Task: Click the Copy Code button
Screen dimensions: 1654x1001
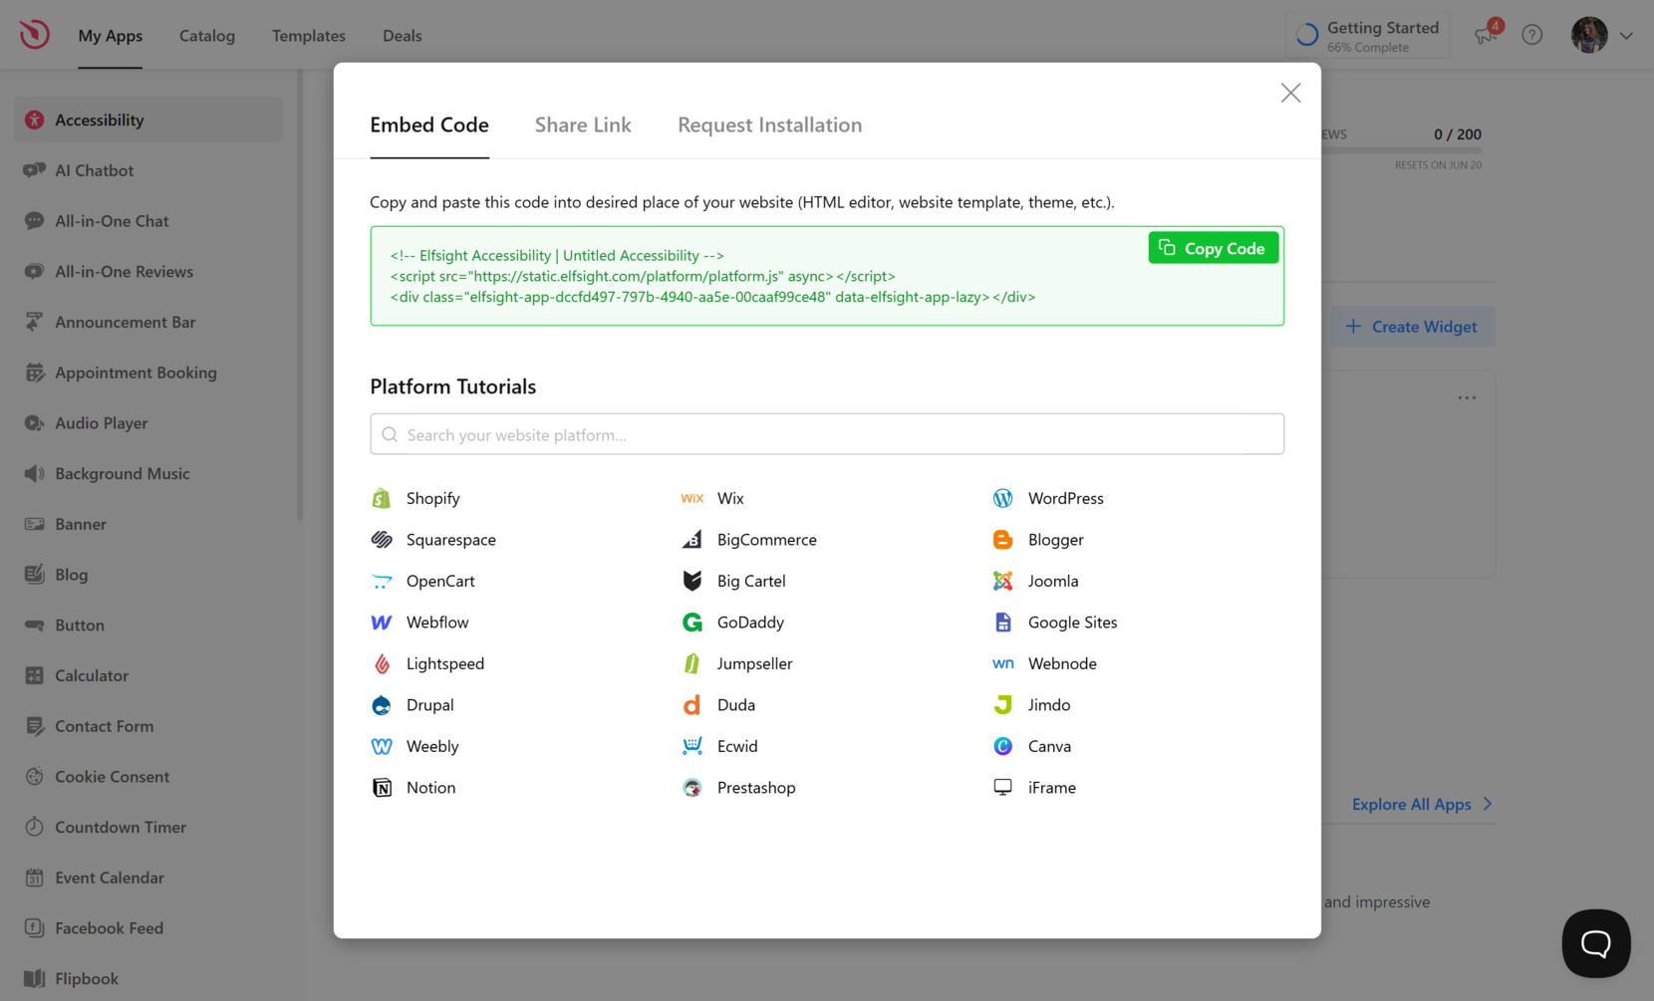Action: [1213, 247]
